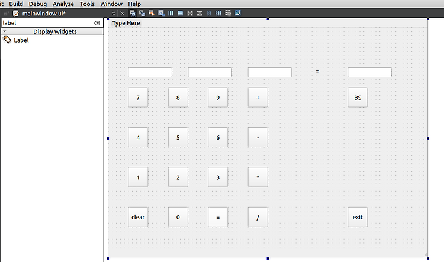Click the lock icon beside mainwindow.ui
This screenshot has width=444, height=262.
(7, 13)
